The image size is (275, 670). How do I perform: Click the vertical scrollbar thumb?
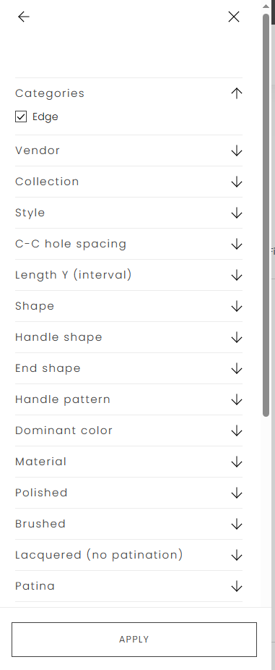point(266,215)
